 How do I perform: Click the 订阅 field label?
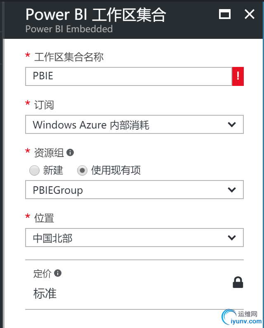pos(44,105)
